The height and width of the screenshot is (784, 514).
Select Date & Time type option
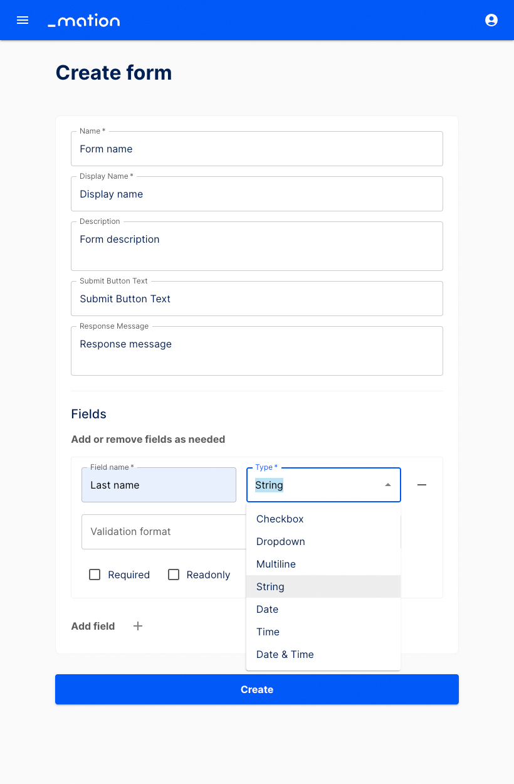(x=323, y=654)
